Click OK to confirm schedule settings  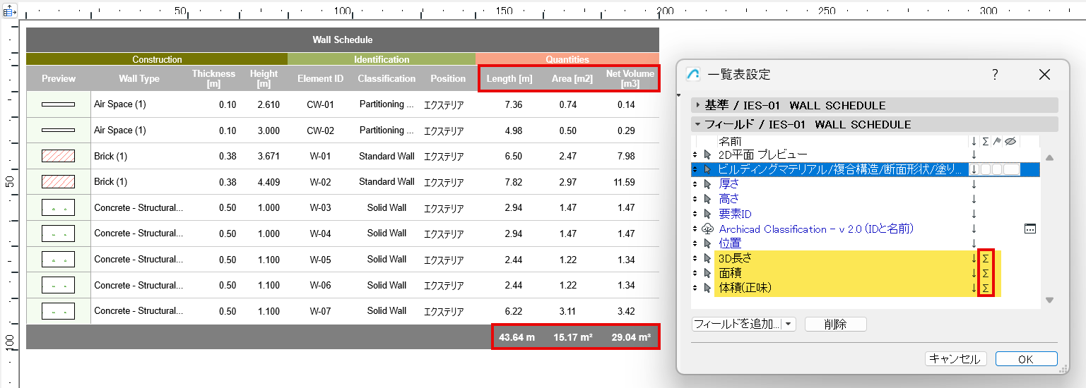click(1026, 359)
